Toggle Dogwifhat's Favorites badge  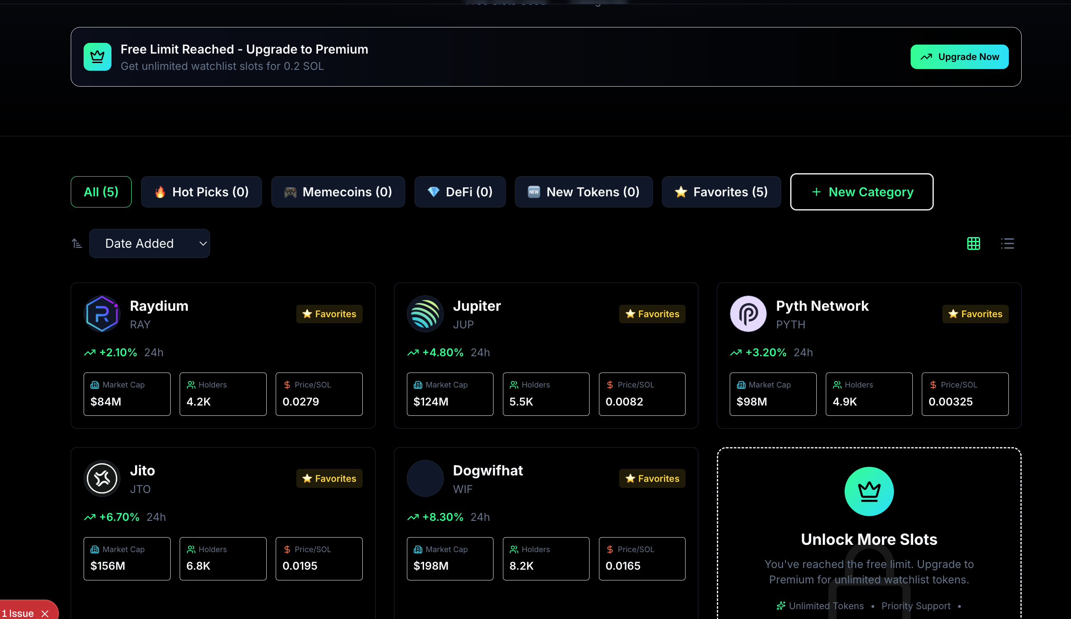click(x=652, y=478)
